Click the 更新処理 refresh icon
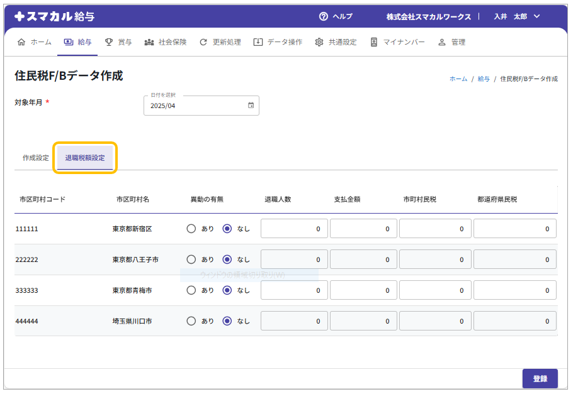Image resolution: width=573 pixels, height=394 pixels. (x=203, y=42)
